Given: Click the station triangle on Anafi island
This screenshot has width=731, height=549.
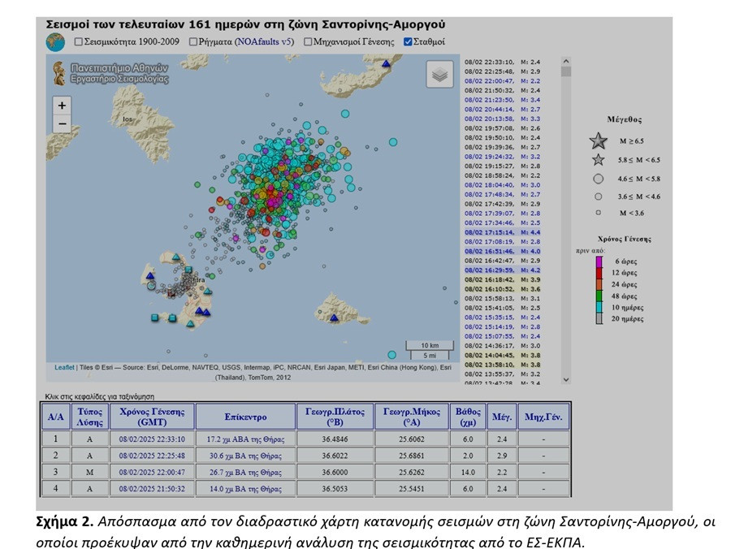Looking at the screenshot, I should [334, 318].
